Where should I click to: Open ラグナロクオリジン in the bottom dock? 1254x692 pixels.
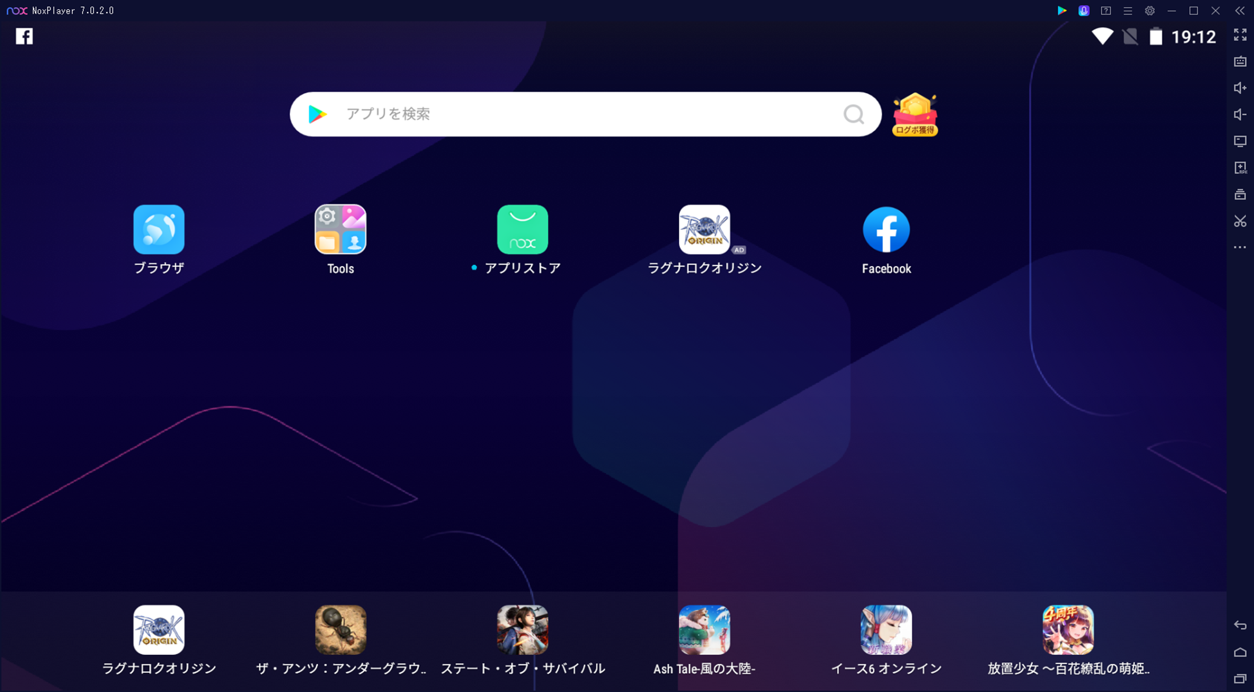click(159, 630)
